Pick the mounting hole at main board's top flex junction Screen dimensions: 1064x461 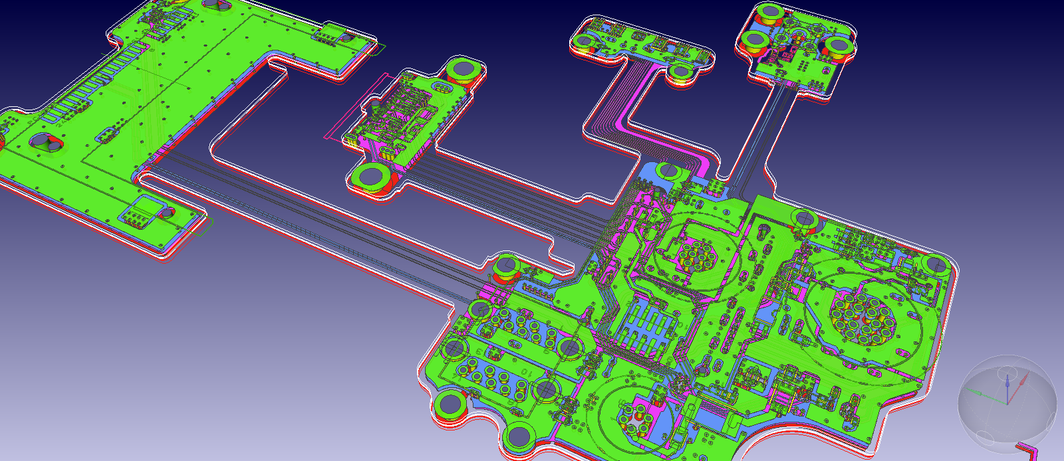(x=668, y=171)
